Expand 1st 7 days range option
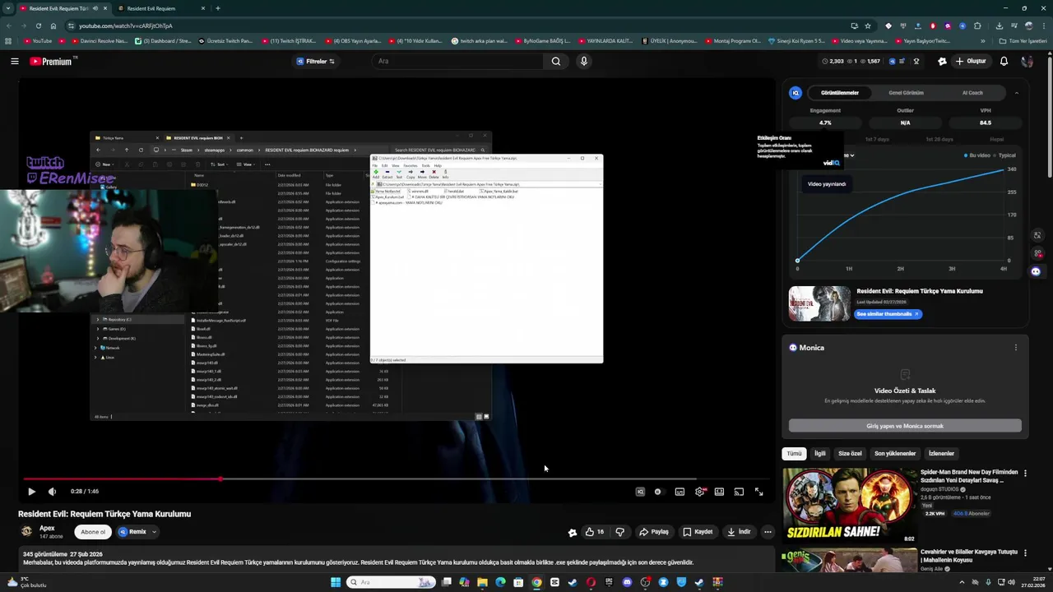 pos(878,139)
